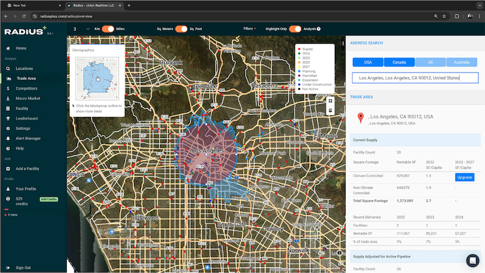Switch to Radius - Union Realtime LLC tab
The width and height of the screenshot is (485, 273).
[93, 5]
